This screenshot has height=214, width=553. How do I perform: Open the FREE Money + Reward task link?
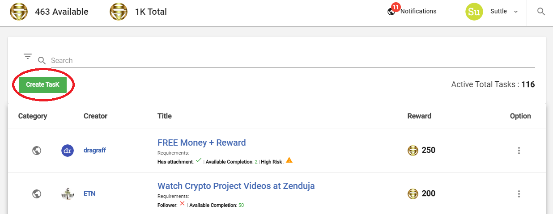click(x=202, y=143)
